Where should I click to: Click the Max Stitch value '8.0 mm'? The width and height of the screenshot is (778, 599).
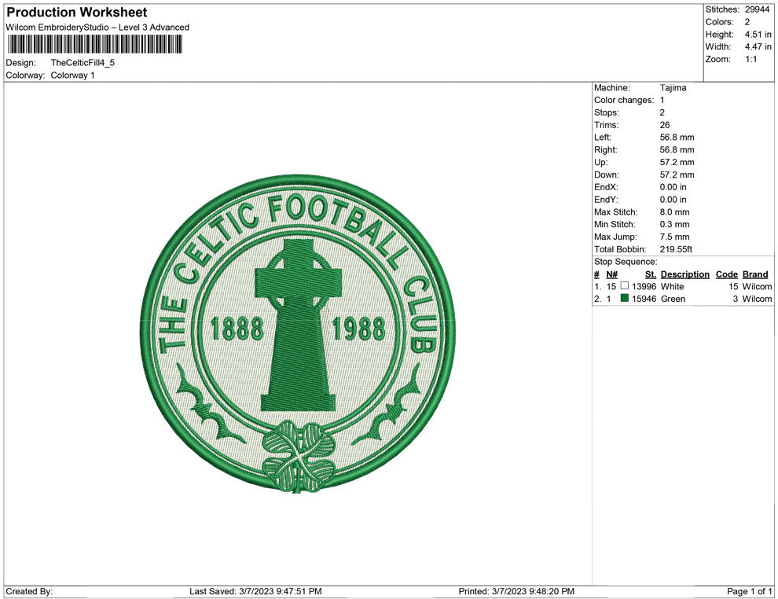tap(675, 212)
